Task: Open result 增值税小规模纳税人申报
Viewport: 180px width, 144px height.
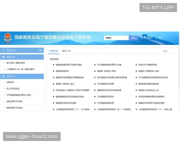Action: [x=149, y=71]
